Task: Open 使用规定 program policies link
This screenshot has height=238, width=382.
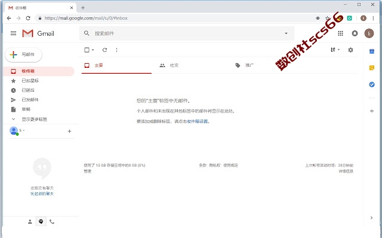Action: point(230,165)
